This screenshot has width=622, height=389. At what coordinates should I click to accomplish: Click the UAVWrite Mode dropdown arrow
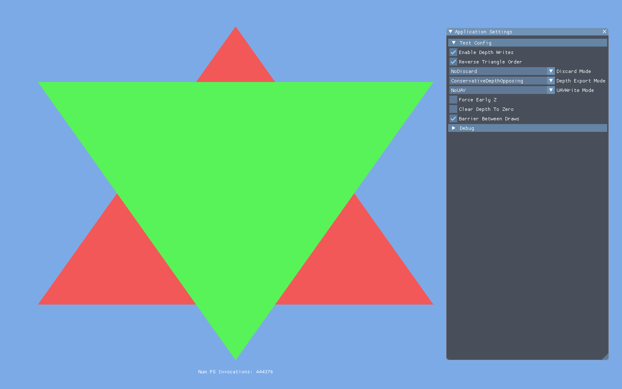[551, 90]
